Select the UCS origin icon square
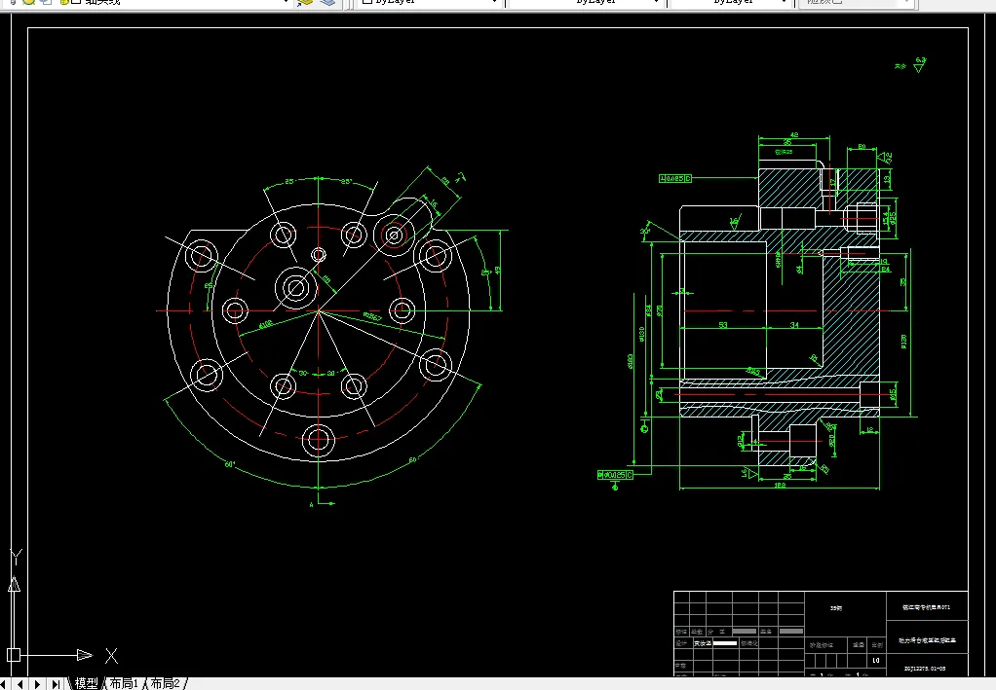This screenshot has width=996, height=690. point(14,655)
